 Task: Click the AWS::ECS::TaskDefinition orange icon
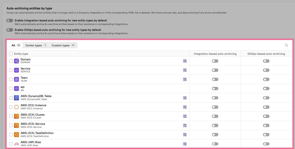17,134
